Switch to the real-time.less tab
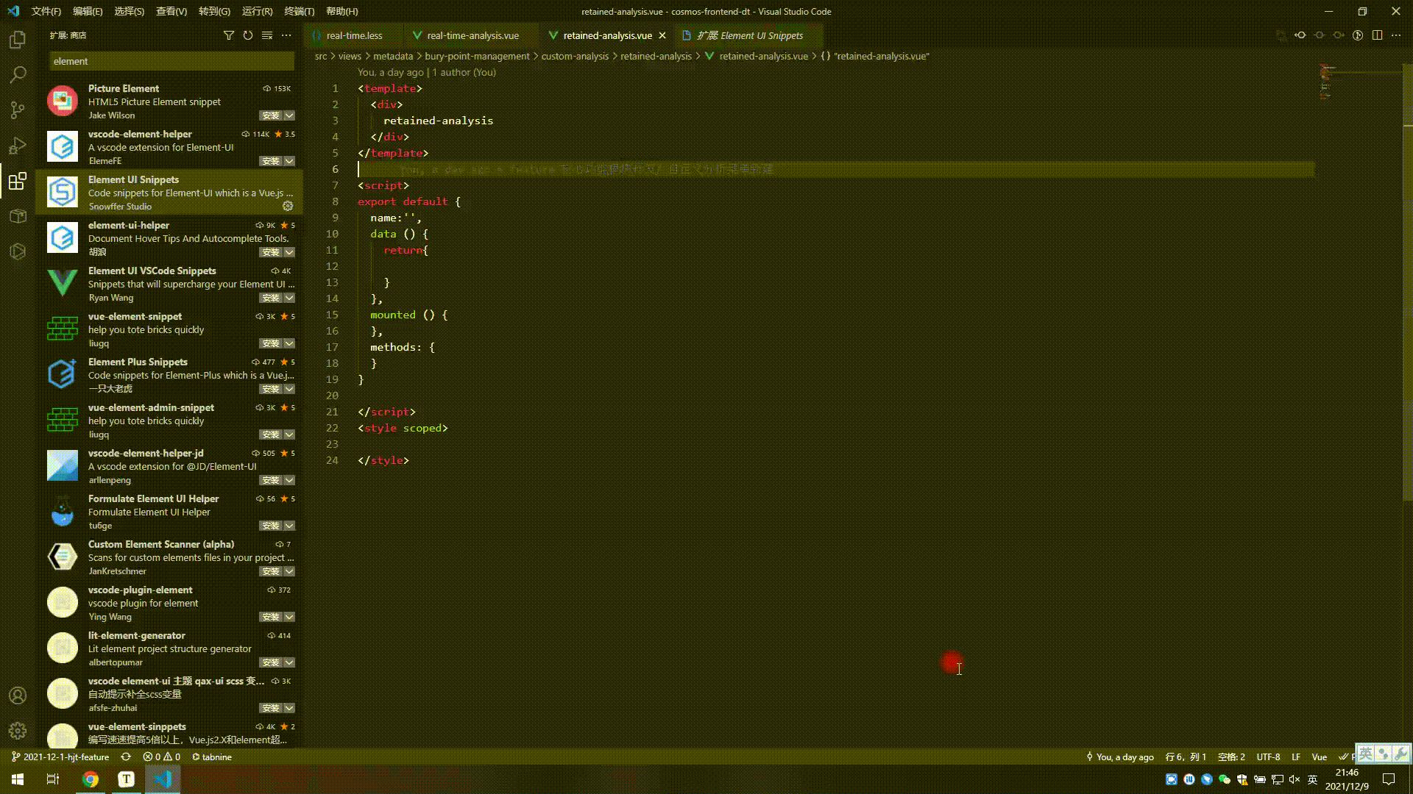The height and width of the screenshot is (794, 1413). [x=354, y=35]
